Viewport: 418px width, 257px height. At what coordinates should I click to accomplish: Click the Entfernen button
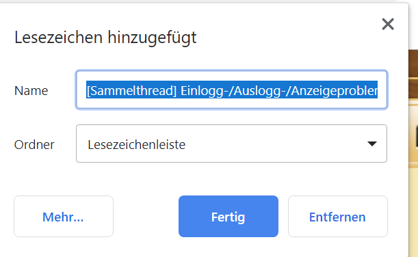click(338, 216)
